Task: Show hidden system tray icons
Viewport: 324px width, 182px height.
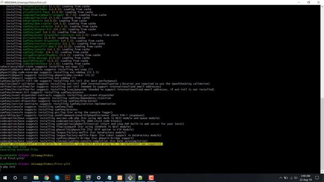Action: pos(280,178)
